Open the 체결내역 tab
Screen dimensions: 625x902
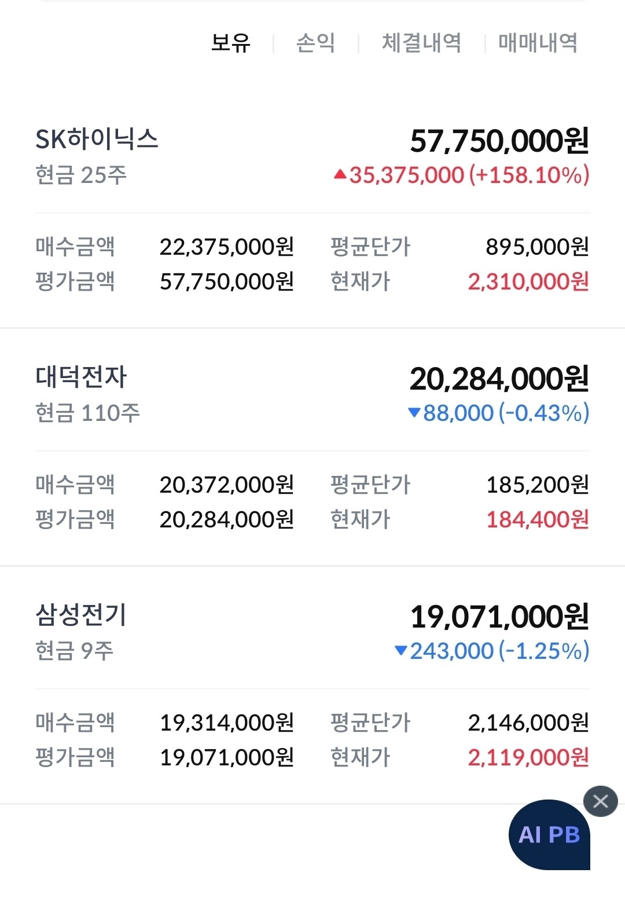coord(421,42)
